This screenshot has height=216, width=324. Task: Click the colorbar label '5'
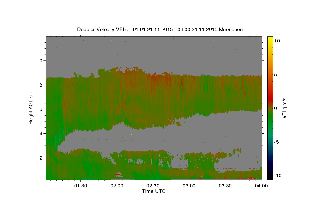pos(276,75)
